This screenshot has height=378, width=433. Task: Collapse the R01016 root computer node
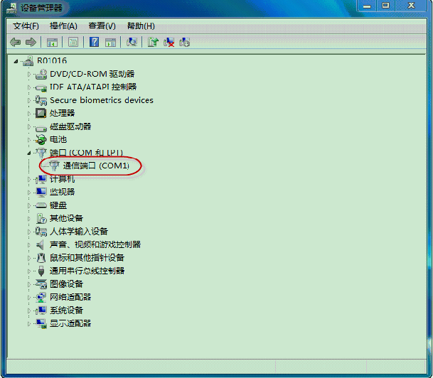point(16,61)
